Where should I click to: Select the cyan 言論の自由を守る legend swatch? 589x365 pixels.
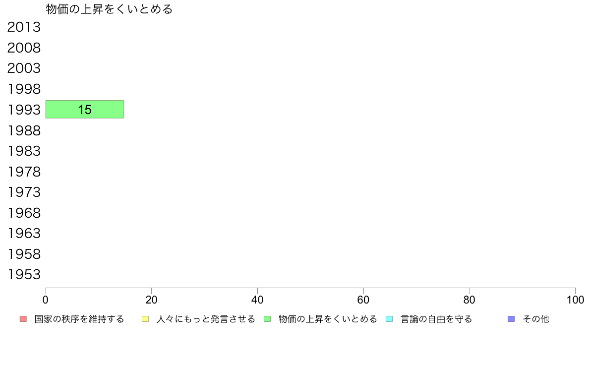[x=389, y=319]
